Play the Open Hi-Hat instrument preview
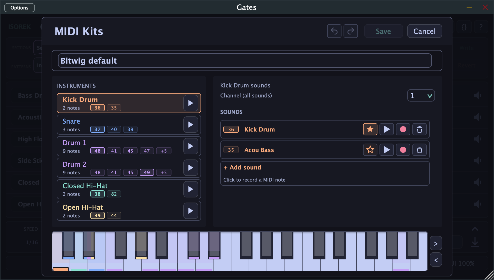The height and width of the screenshot is (280, 494). [x=191, y=211]
